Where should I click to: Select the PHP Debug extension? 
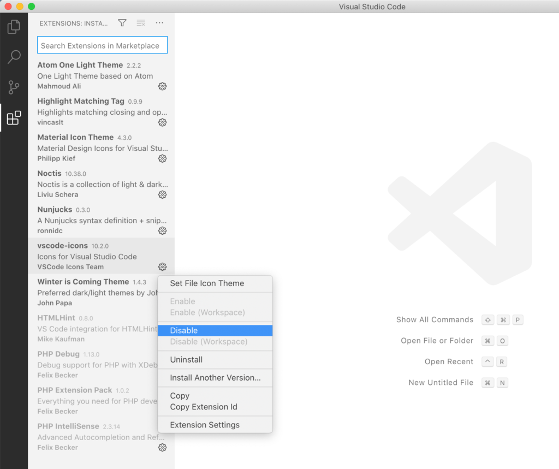coord(93,364)
